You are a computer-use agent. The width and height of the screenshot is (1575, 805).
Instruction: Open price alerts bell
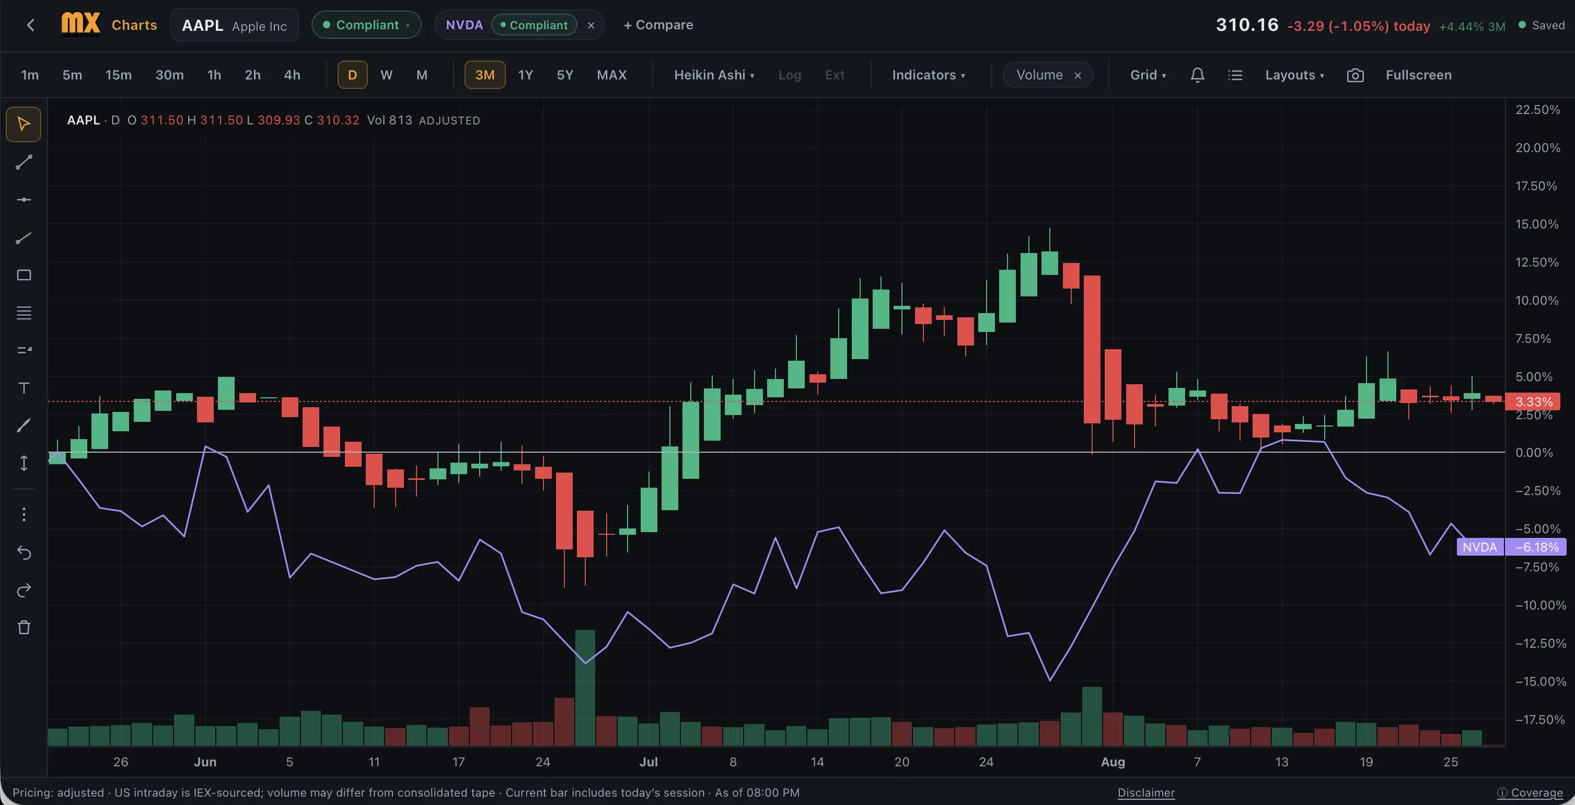[1198, 75]
